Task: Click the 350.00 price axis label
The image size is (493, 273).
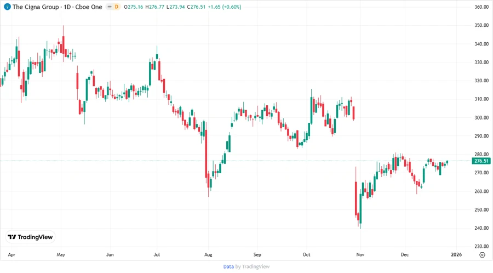Action: pyautogui.click(x=481, y=25)
